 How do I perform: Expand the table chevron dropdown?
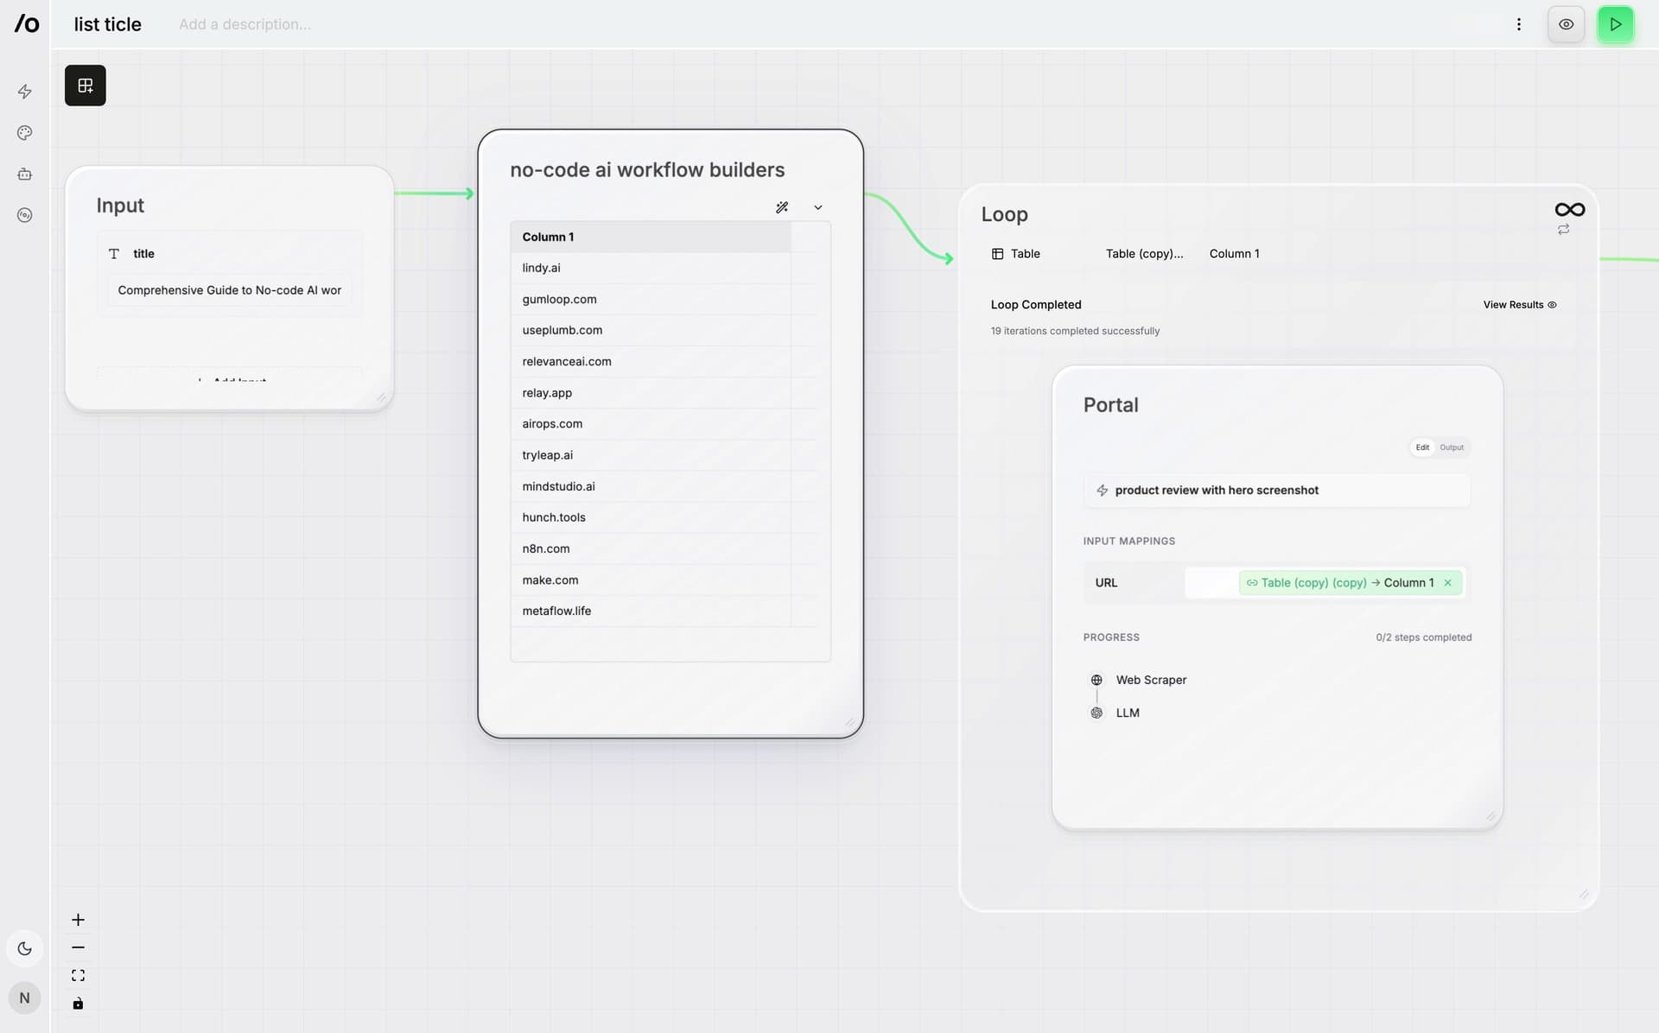818,207
